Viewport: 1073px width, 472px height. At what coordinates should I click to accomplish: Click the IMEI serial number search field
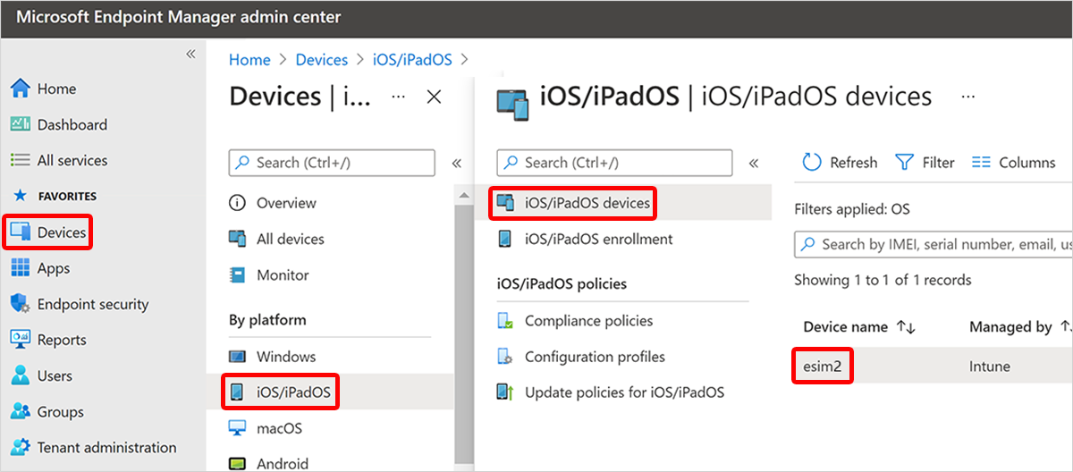pyautogui.click(x=934, y=244)
